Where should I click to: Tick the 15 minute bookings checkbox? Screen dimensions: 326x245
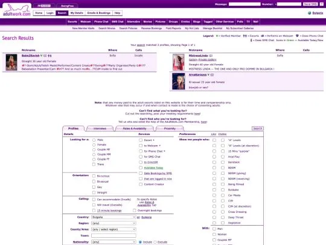[94, 211]
